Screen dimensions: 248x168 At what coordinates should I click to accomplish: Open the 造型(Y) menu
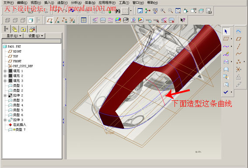pos(63,3)
